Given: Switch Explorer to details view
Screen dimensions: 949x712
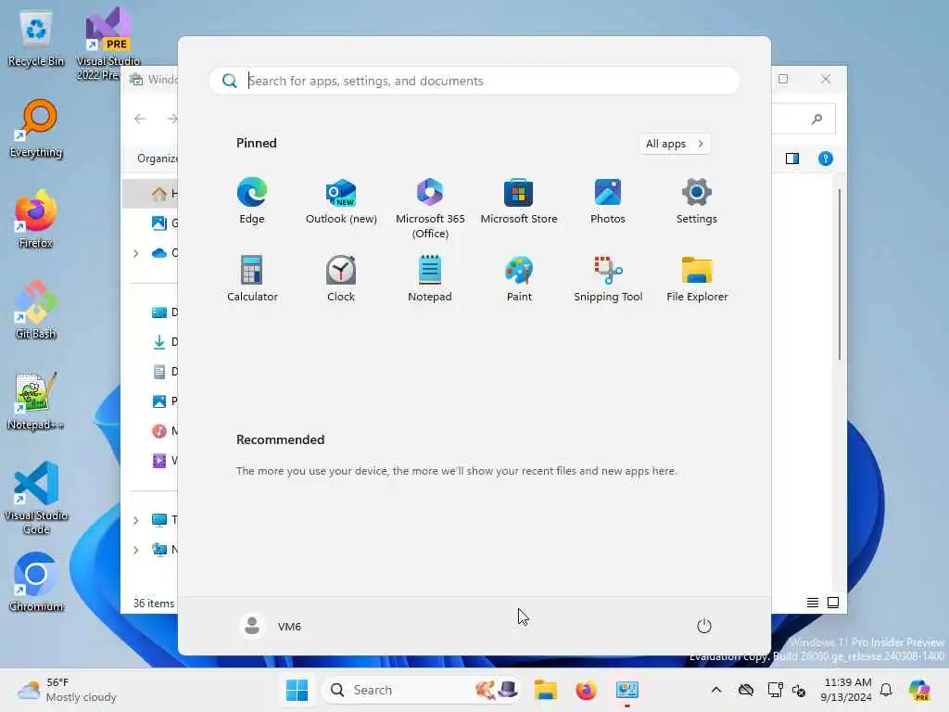Looking at the screenshot, I should pos(813,603).
